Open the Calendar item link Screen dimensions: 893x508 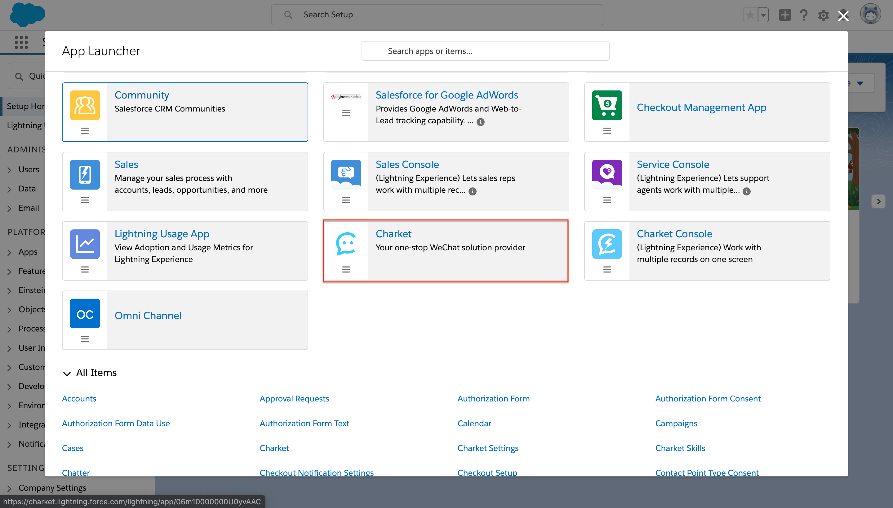tap(474, 423)
